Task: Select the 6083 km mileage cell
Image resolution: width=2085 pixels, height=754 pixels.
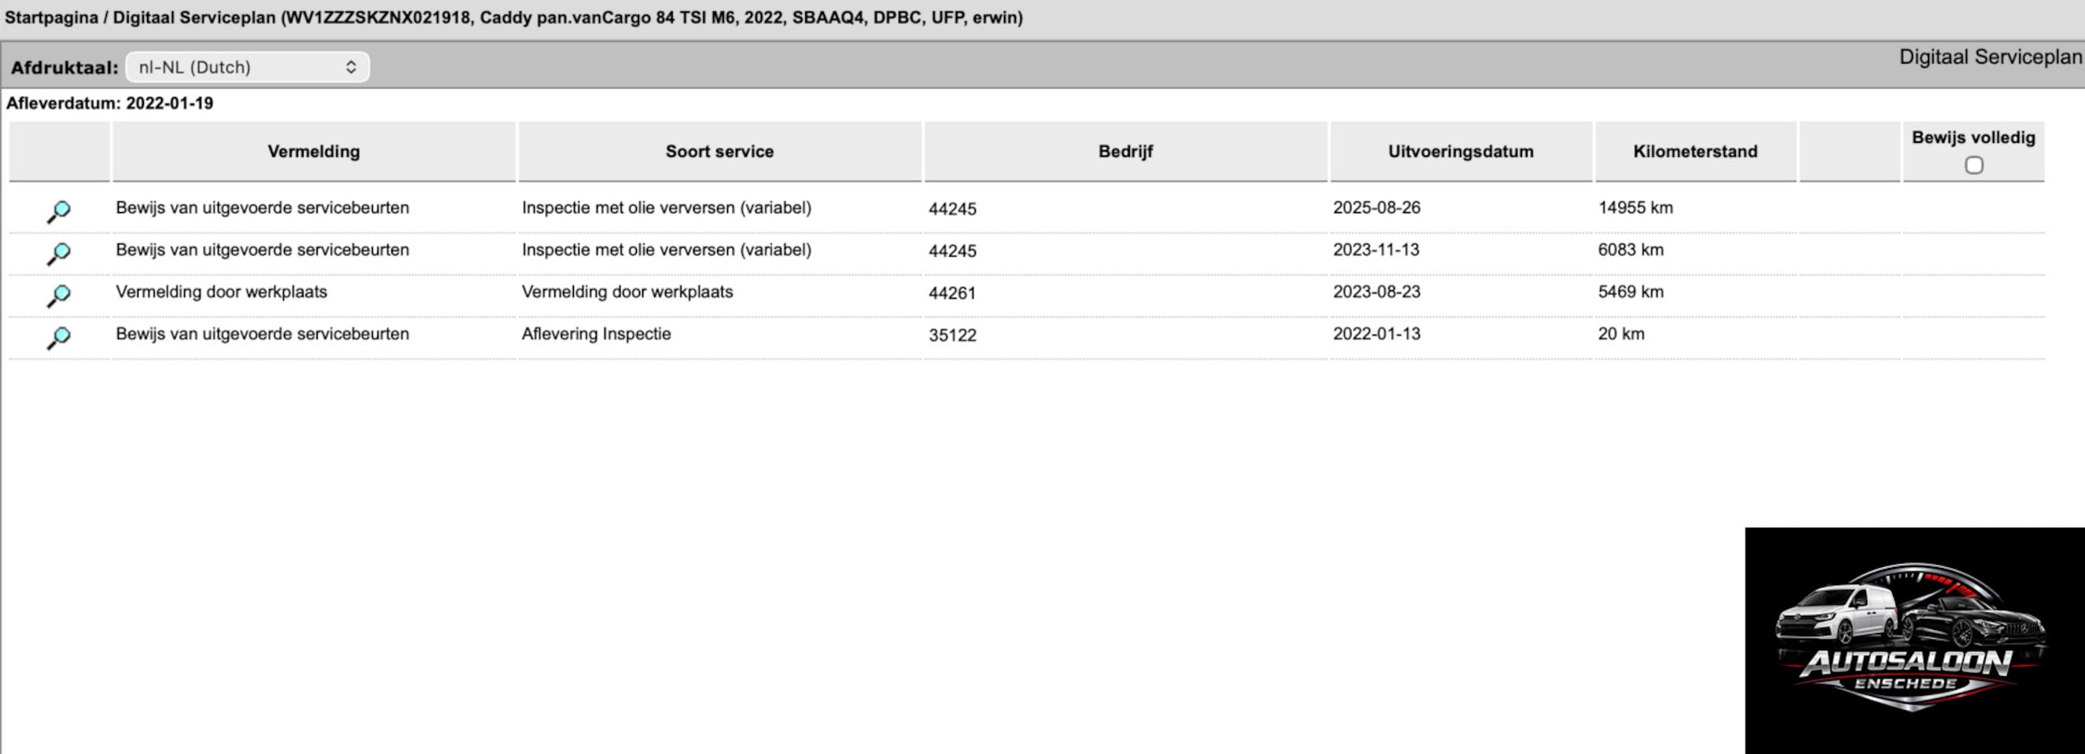Action: tap(1630, 250)
